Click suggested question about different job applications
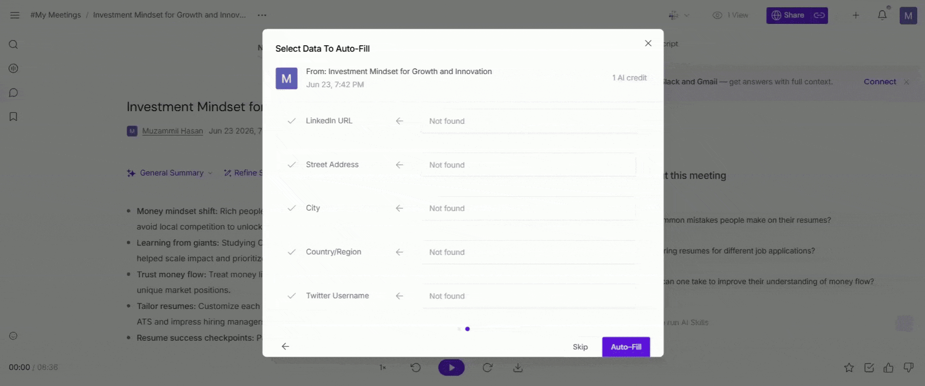925x386 pixels. [740, 251]
